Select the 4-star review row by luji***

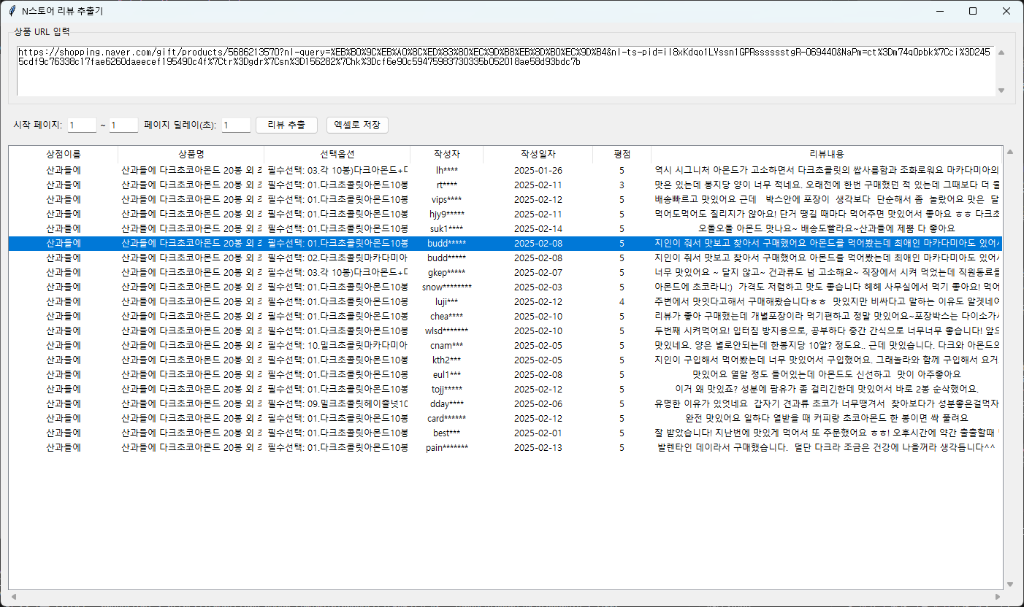point(446,302)
